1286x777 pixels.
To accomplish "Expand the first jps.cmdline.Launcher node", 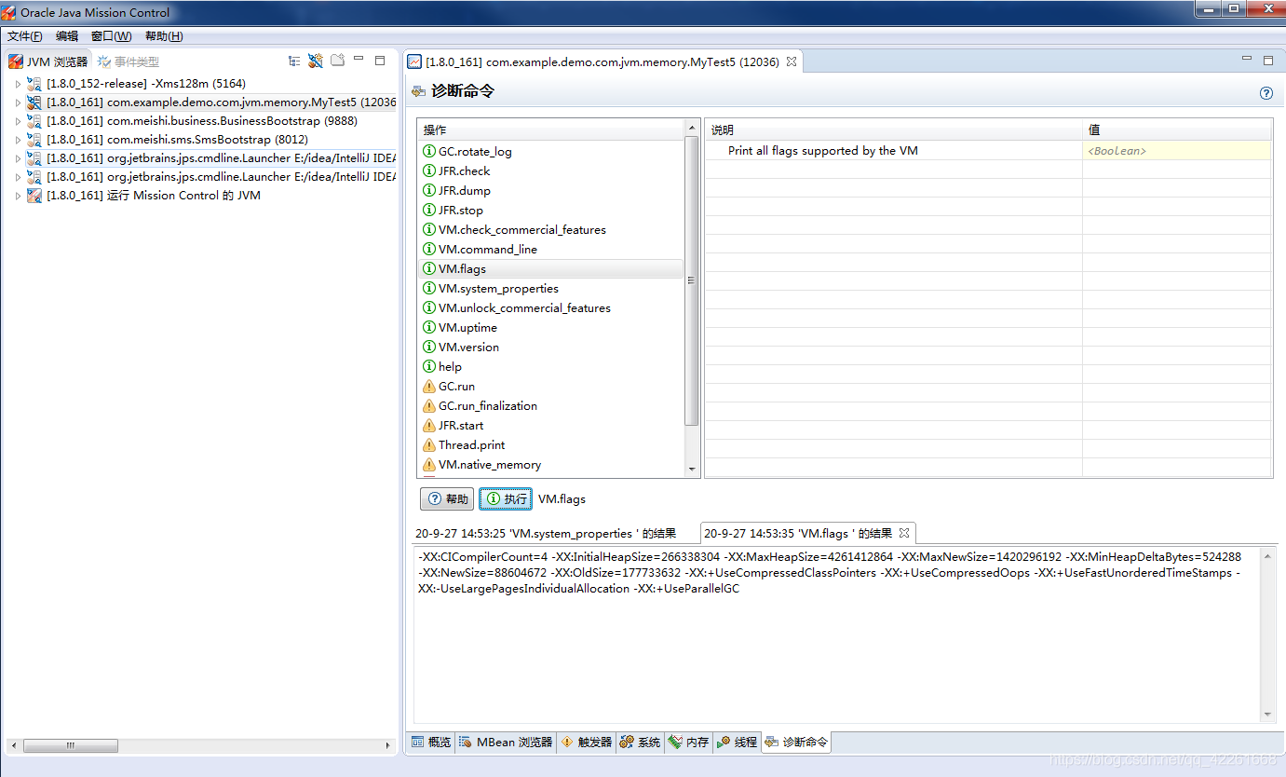I will pyautogui.click(x=17, y=158).
